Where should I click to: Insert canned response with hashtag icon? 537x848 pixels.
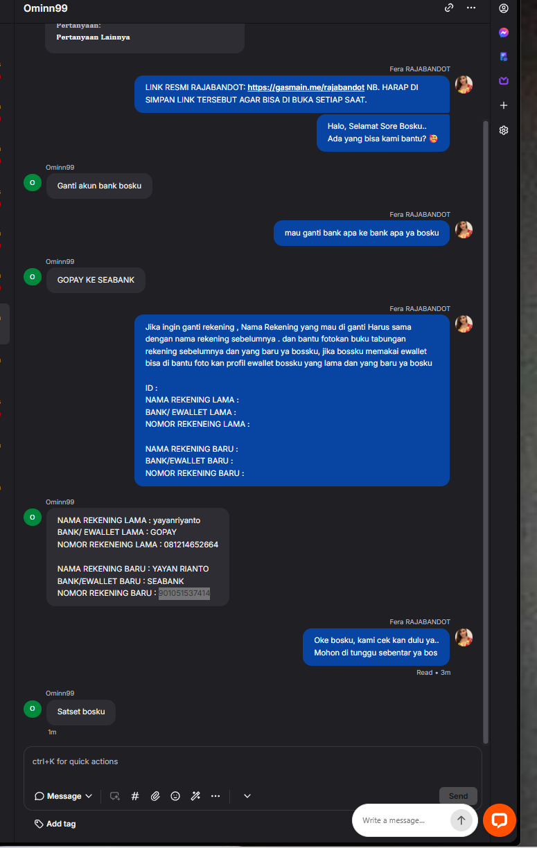point(135,796)
